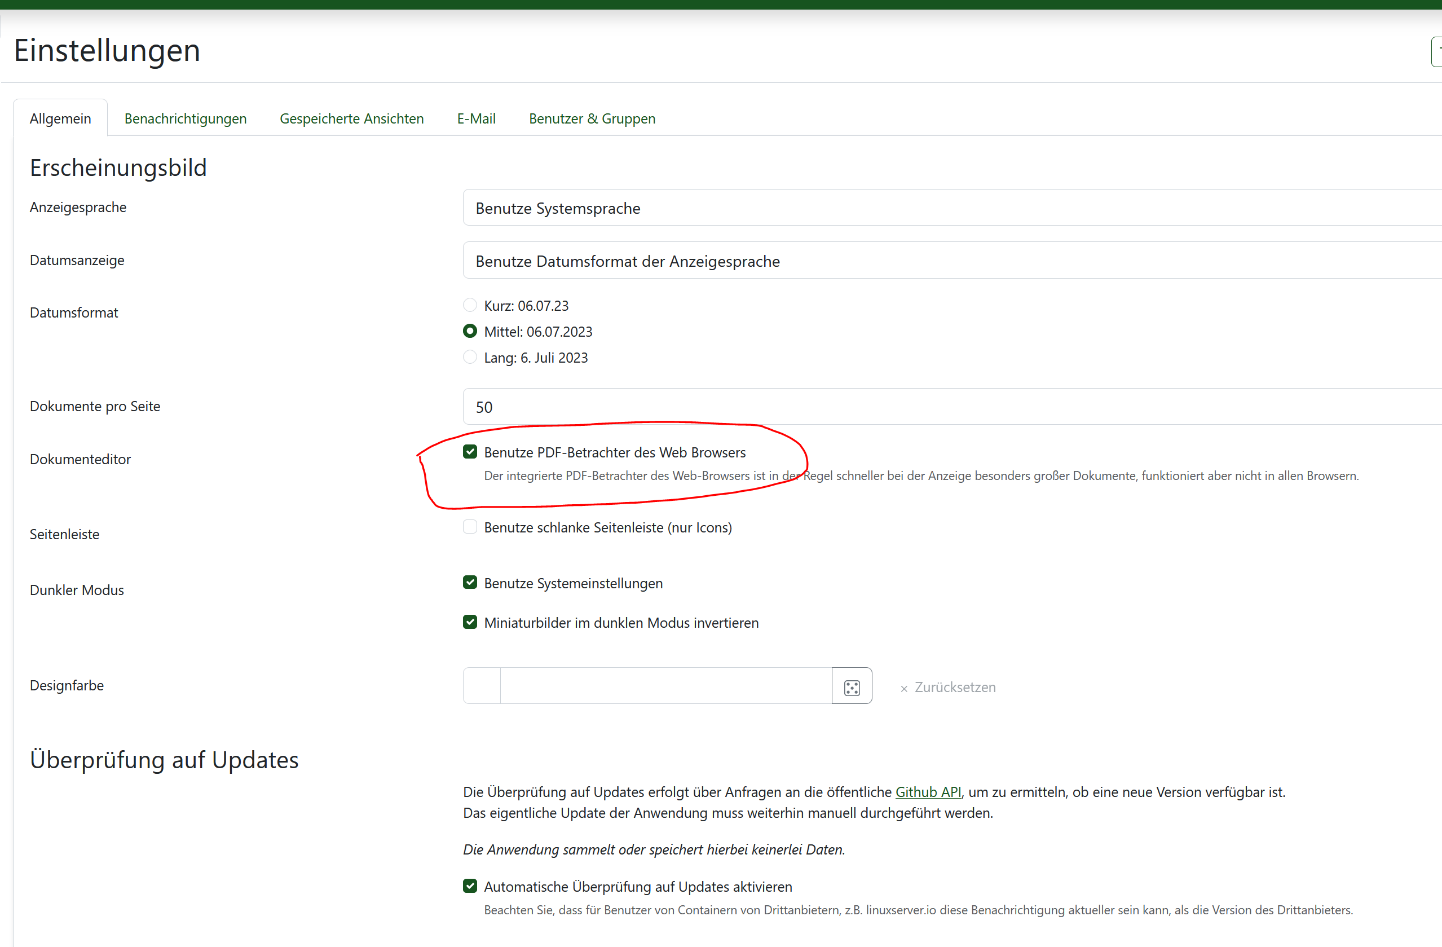Go to the E-Mail tab

pyautogui.click(x=475, y=118)
